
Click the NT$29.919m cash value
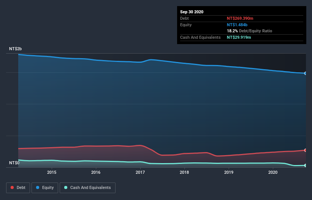click(239, 37)
